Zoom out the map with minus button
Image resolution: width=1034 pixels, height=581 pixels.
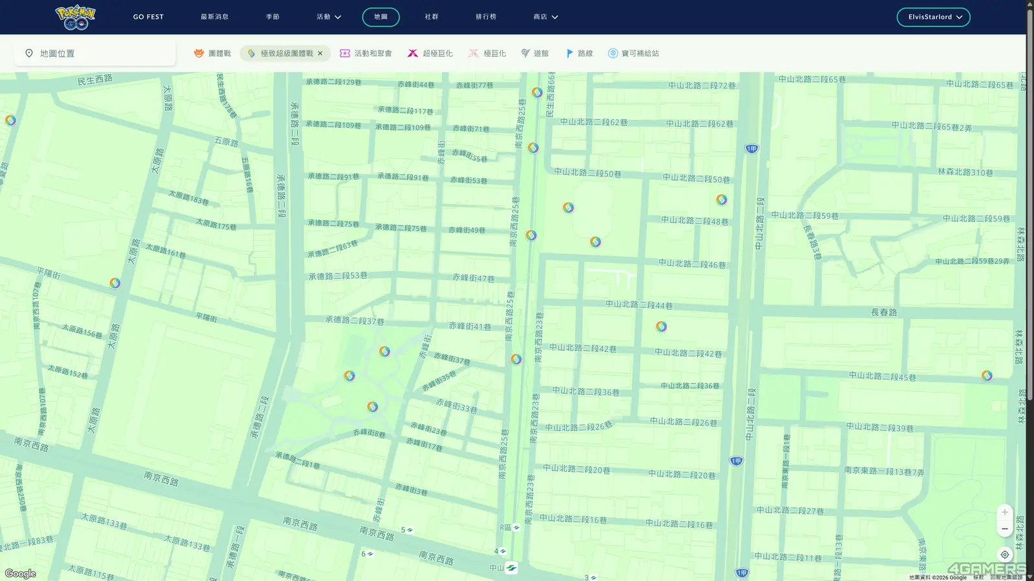(x=1004, y=529)
